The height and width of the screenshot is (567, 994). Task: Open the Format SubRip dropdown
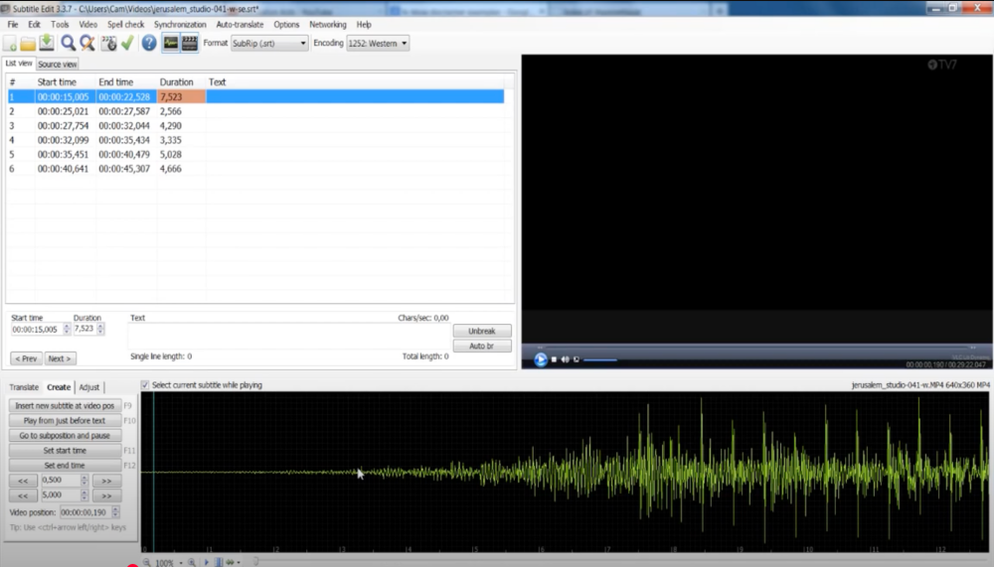pos(269,43)
